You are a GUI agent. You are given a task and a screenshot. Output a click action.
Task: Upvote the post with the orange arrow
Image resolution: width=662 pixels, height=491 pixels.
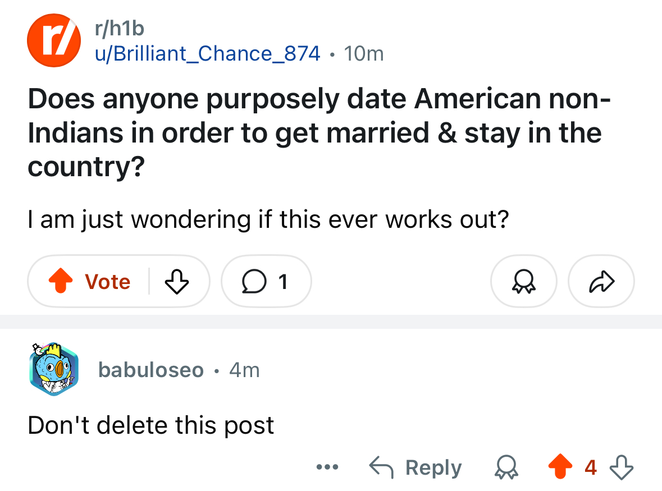pos(61,281)
